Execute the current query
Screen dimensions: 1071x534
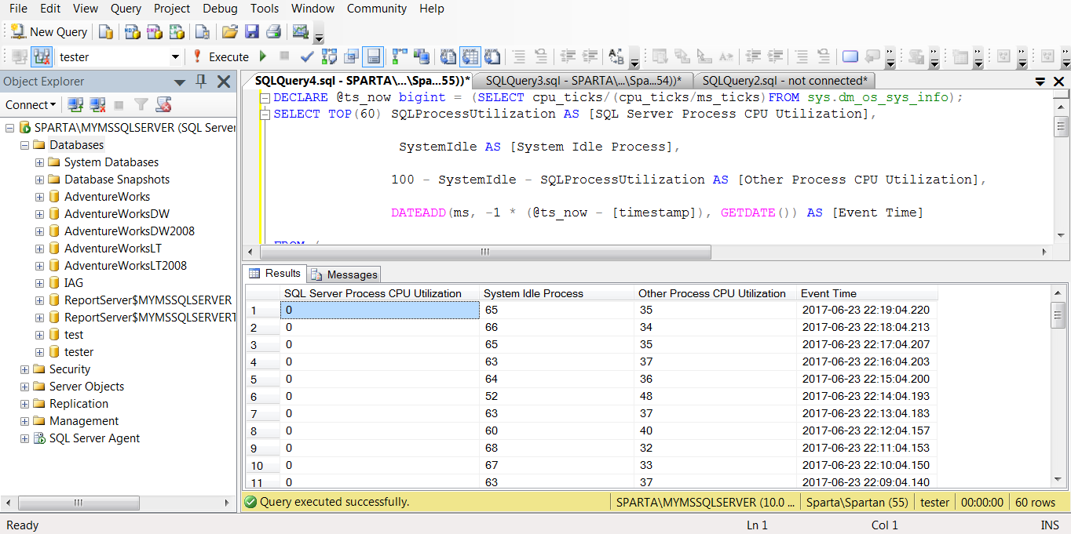coord(221,56)
